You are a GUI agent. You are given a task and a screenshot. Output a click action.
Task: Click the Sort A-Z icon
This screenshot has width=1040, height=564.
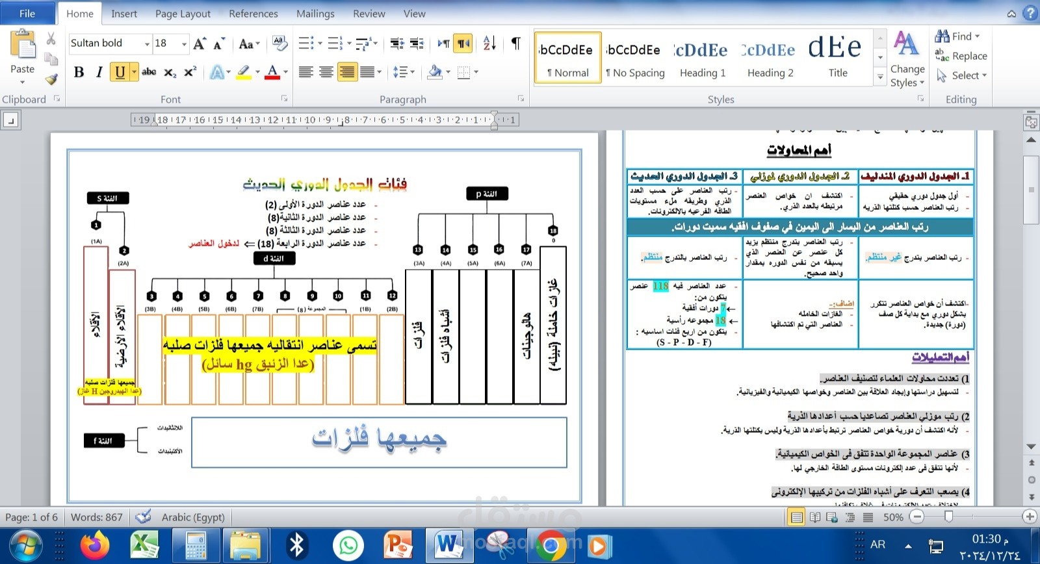489,44
